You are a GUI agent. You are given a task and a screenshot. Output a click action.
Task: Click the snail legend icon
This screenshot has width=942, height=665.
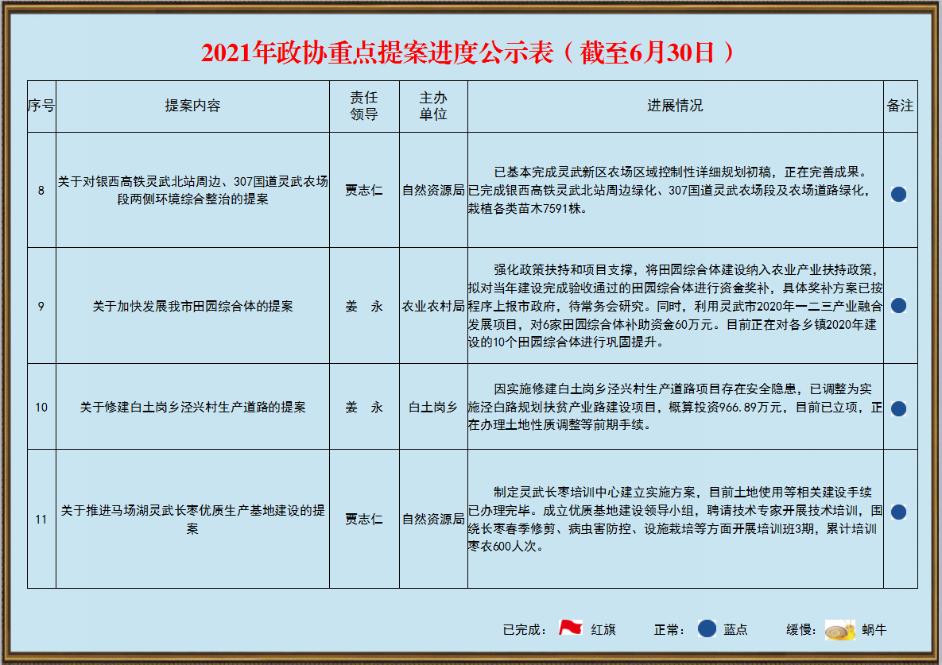point(840,629)
